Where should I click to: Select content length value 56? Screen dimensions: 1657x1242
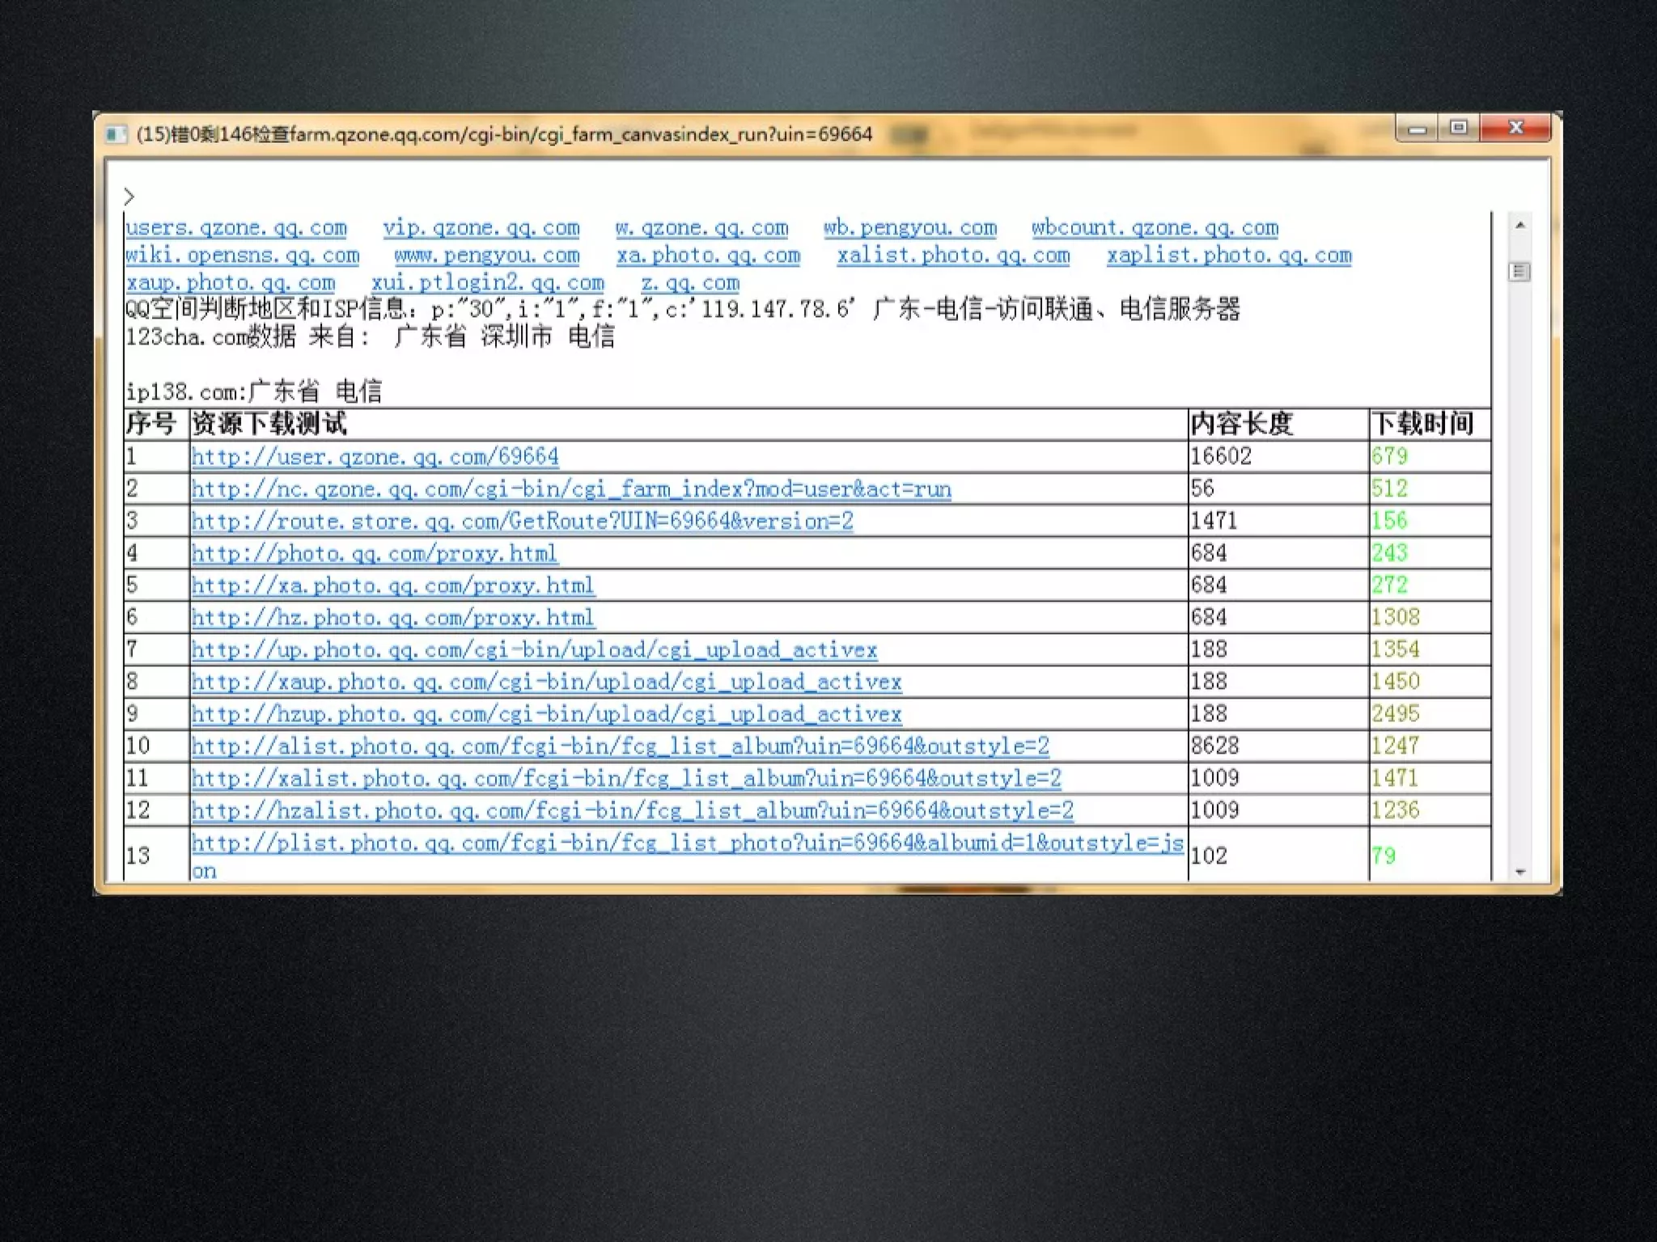[1202, 489]
